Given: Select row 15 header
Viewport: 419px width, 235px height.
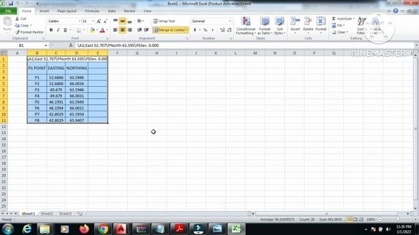Looking at the screenshot, I should [4, 145].
